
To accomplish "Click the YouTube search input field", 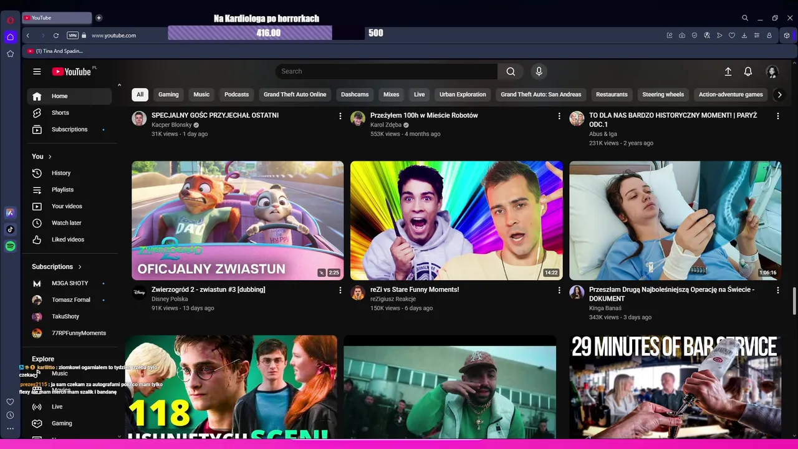I will [387, 72].
